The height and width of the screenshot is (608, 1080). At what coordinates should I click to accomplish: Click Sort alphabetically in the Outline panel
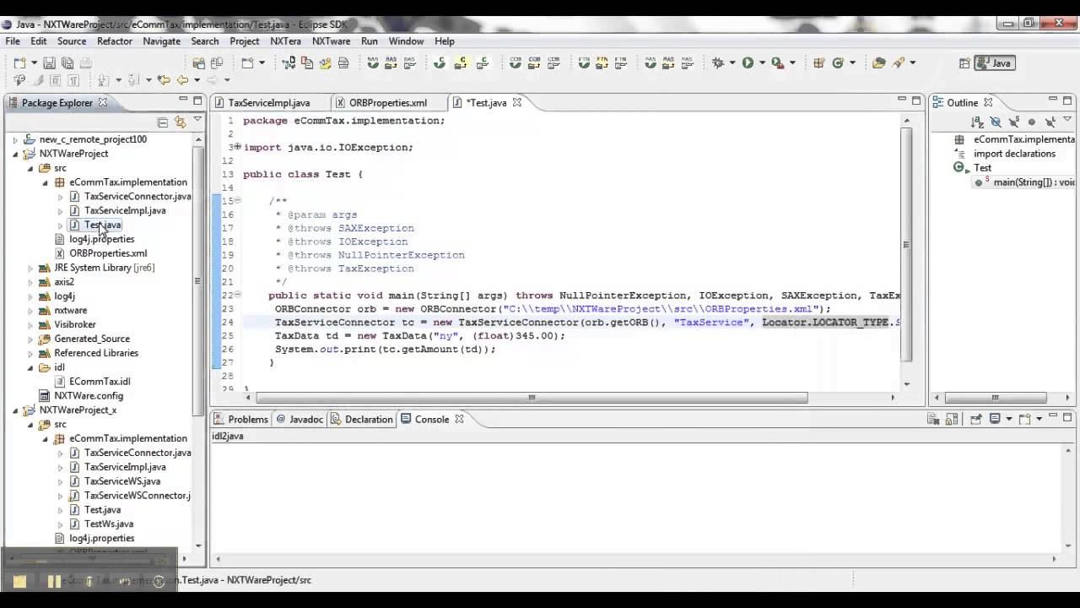[x=977, y=122]
